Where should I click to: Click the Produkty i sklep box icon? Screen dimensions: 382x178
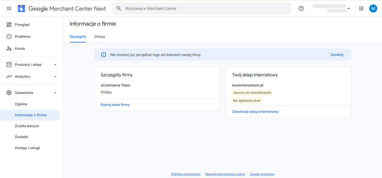(9, 65)
